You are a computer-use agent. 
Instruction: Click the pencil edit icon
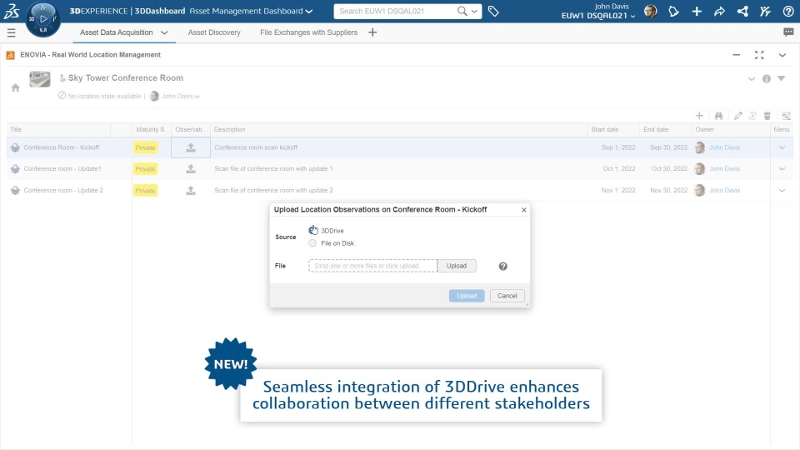point(737,116)
